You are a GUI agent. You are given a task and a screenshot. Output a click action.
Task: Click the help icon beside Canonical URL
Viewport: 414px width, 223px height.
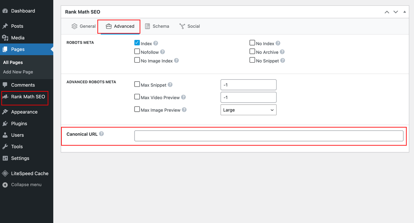tap(101, 134)
